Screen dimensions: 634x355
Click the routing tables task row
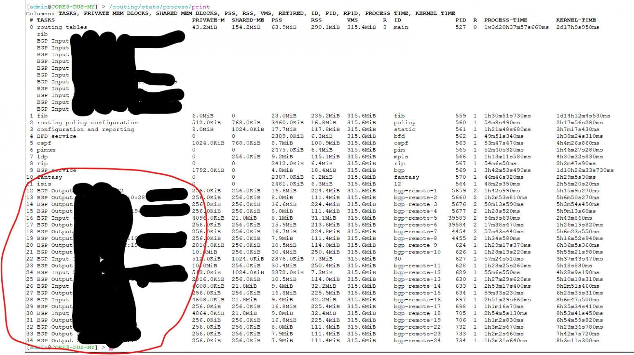(x=62, y=27)
